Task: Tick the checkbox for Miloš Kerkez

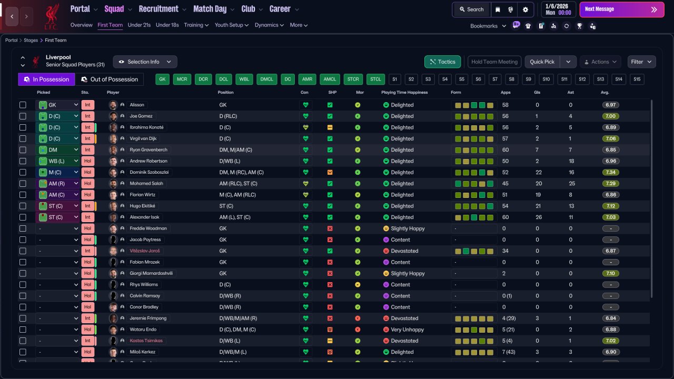Action: pos(23,352)
